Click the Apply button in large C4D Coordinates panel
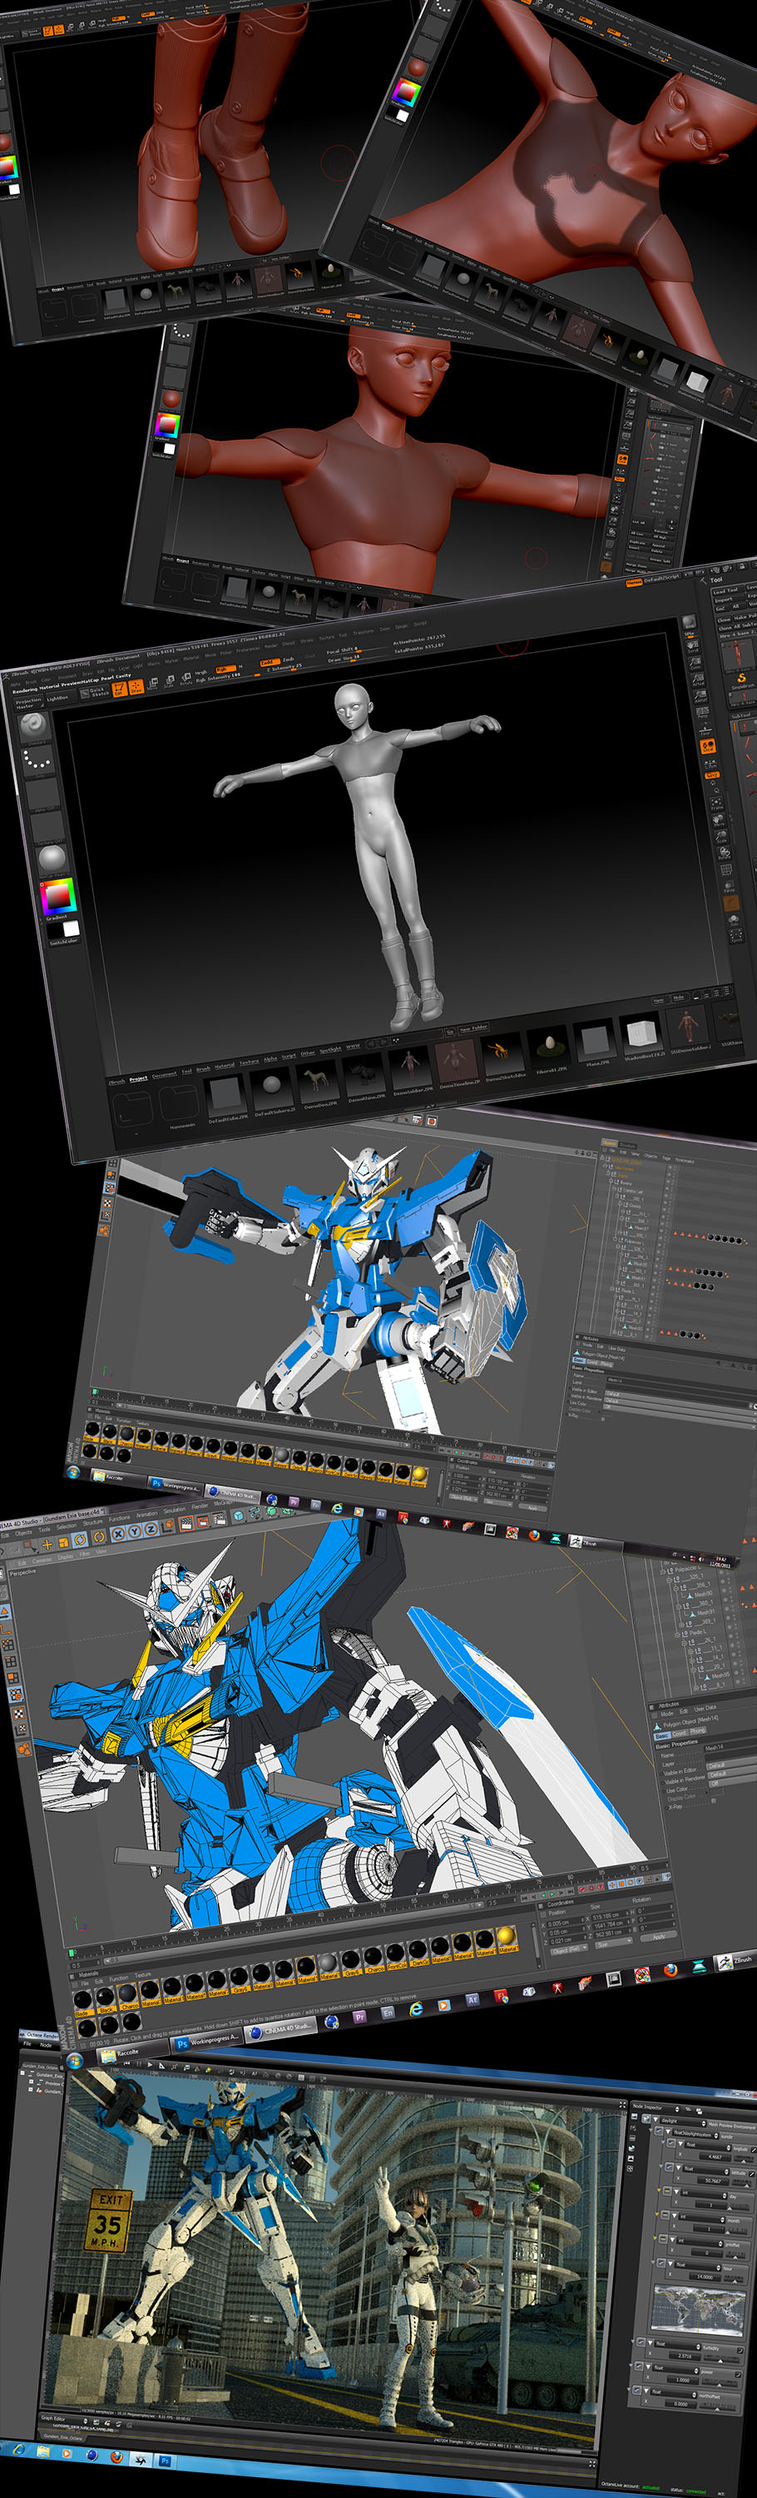Image resolution: width=757 pixels, height=2498 pixels. click(658, 1937)
